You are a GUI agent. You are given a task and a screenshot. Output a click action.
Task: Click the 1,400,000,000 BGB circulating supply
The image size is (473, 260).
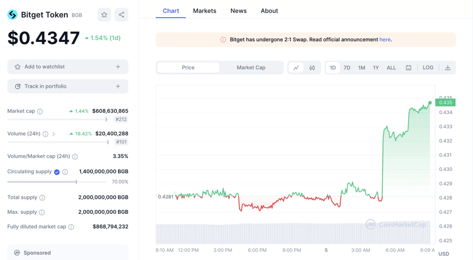(x=104, y=171)
